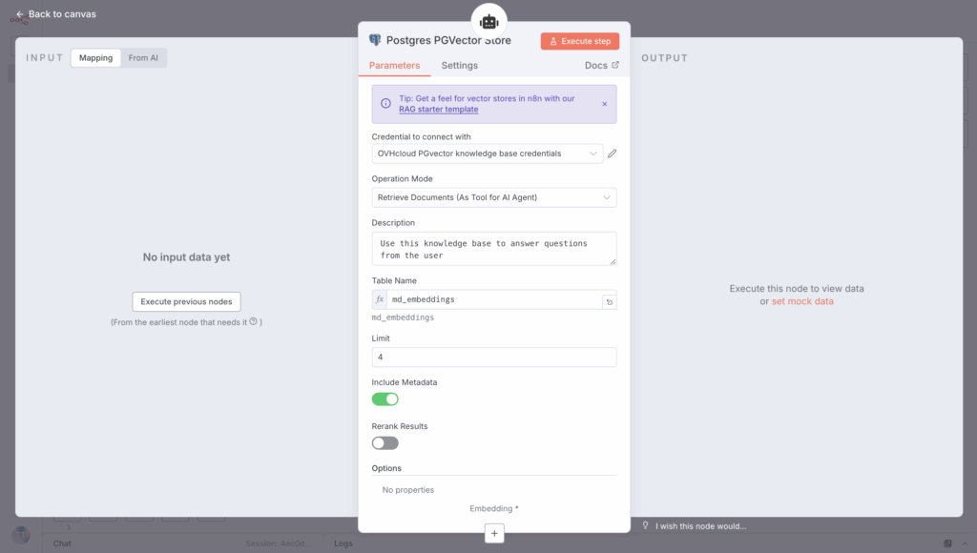Click the pencil icon to edit credentials
Screen dimensions: 977x553
point(613,154)
